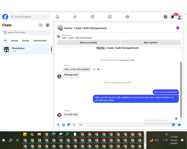
Task: Open View buyer profile link
Action: [127, 60]
